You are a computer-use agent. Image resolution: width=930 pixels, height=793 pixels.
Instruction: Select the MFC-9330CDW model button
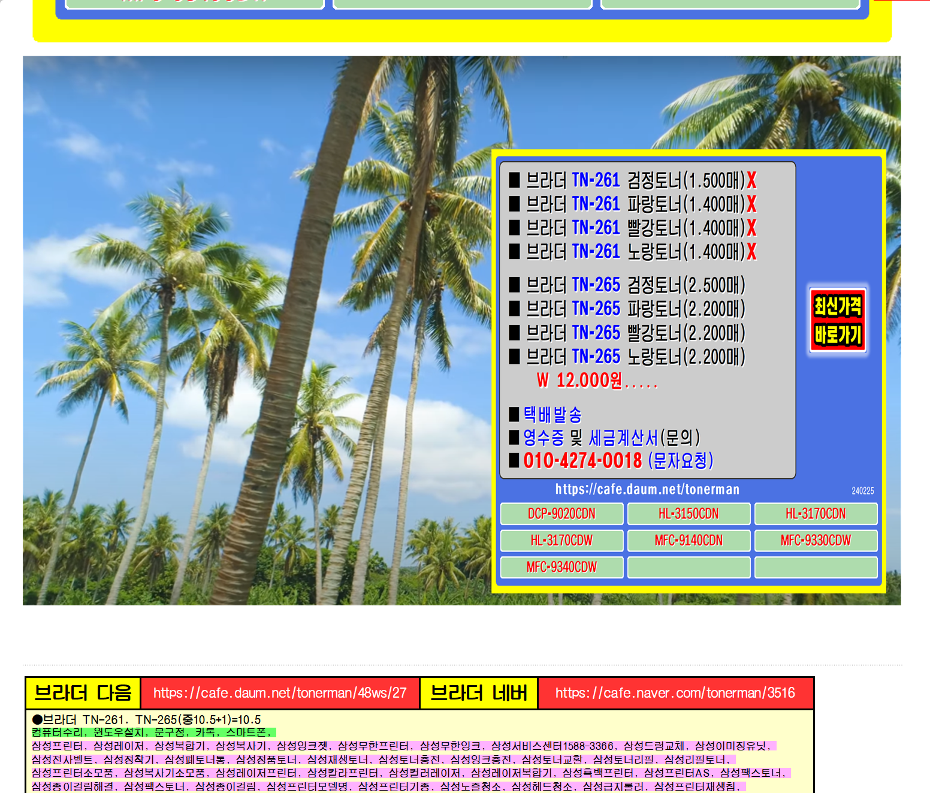[816, 540]
